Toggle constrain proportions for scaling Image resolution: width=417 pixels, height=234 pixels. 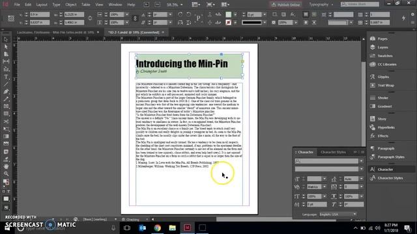[x=135, y=18]
